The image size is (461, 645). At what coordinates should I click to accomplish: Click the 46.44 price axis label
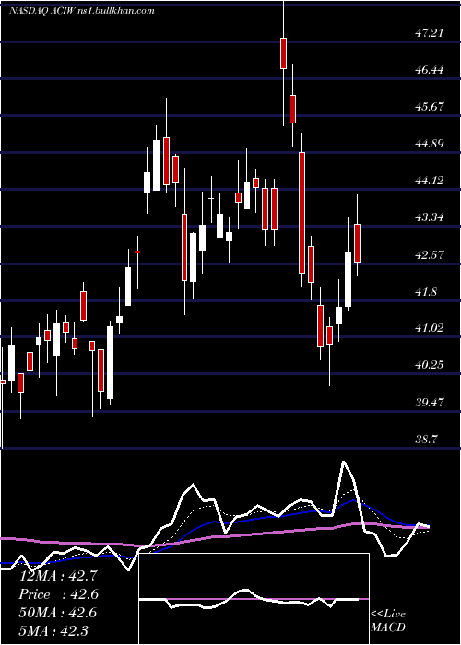coord(430,69)
